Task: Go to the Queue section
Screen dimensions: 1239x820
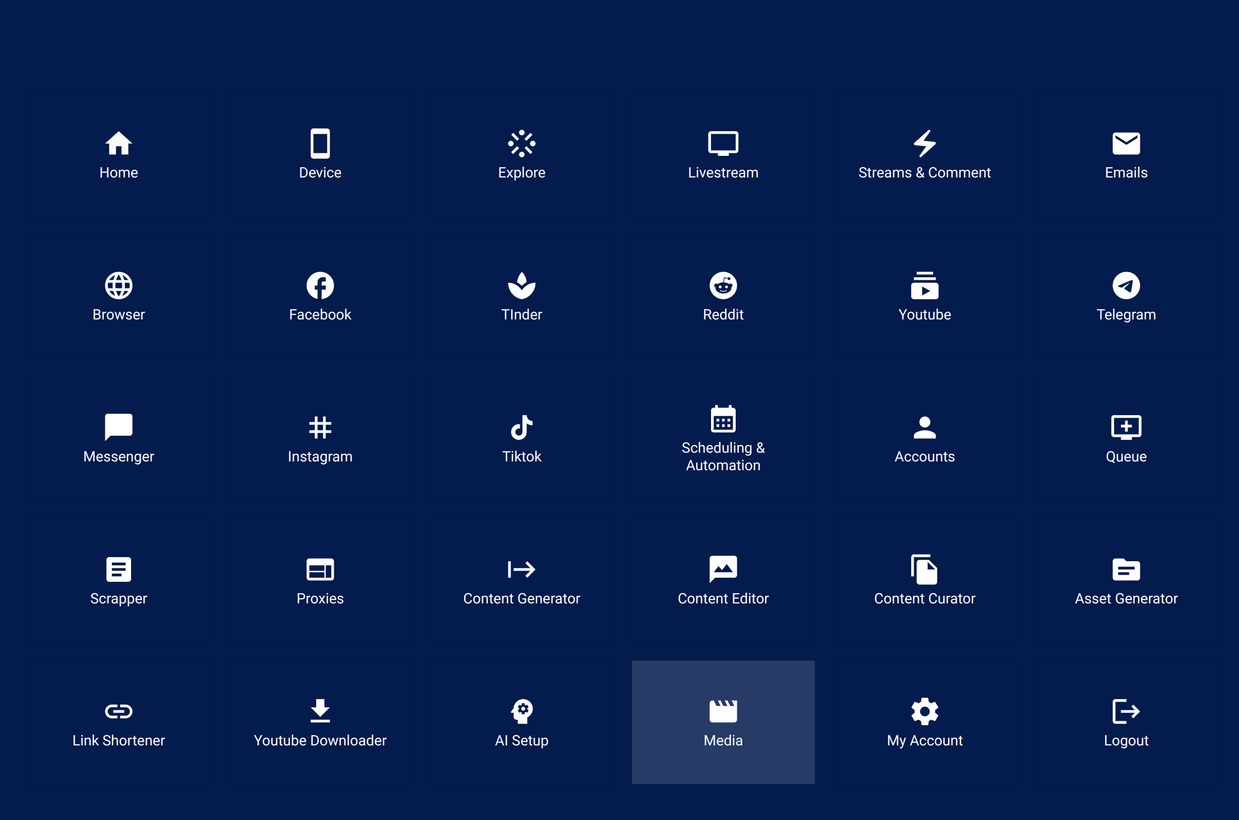Action: coord(1125,438)
